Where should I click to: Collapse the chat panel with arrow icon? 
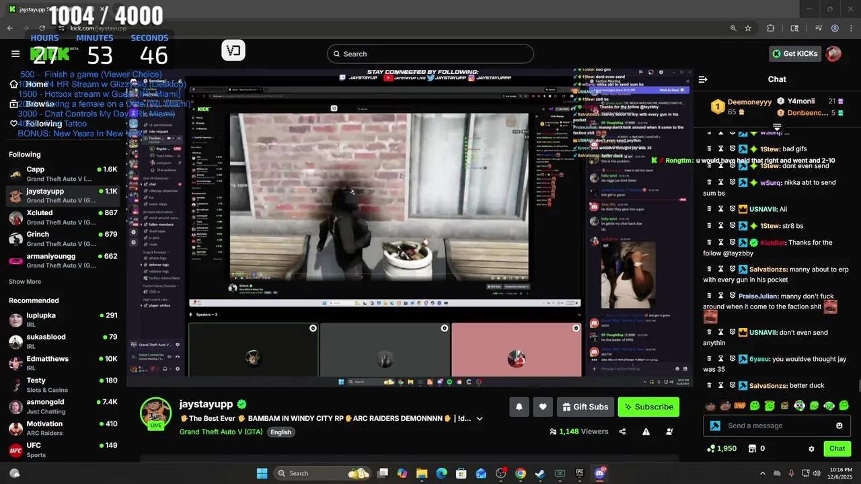703,79
